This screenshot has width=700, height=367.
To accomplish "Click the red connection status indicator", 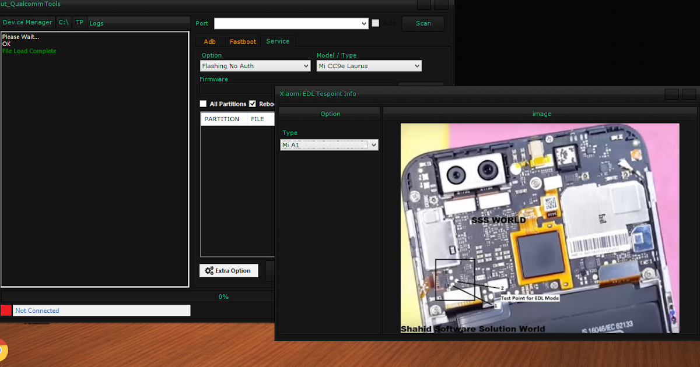I will [6, 310].
